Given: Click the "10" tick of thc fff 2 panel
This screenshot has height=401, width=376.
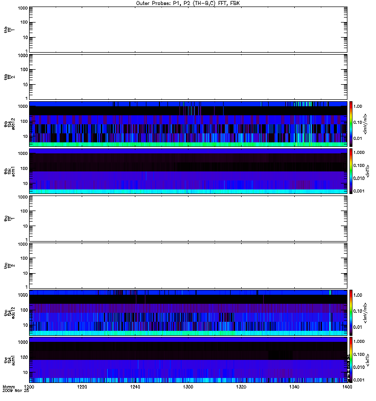Looking at the screenshot, I should click(26, 273).
